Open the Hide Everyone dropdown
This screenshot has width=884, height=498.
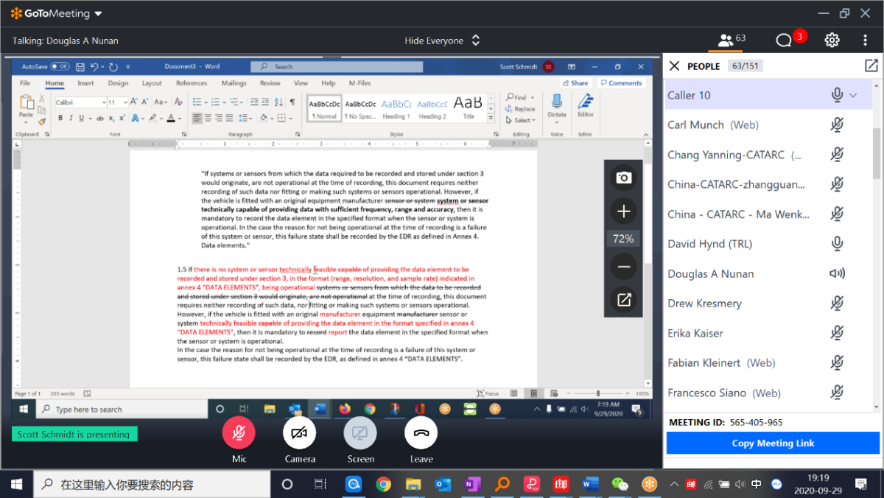441,41
